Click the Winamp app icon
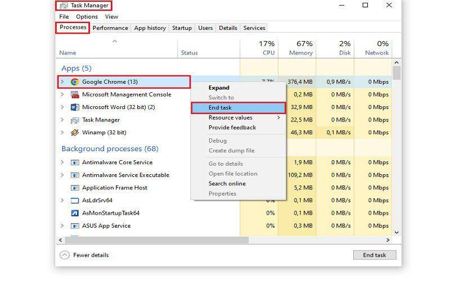The height and width of the screenshot is (281, 450). [x=75, y=133]
